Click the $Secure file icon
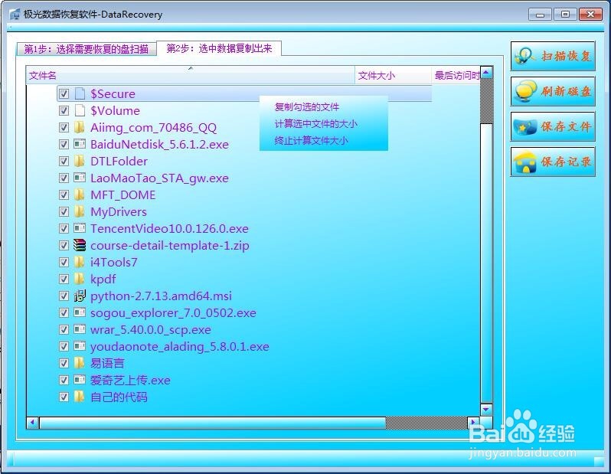 tap(80, 93)
